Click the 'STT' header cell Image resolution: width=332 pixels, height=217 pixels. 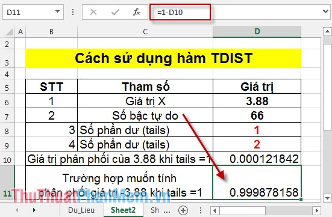[51, 87]
